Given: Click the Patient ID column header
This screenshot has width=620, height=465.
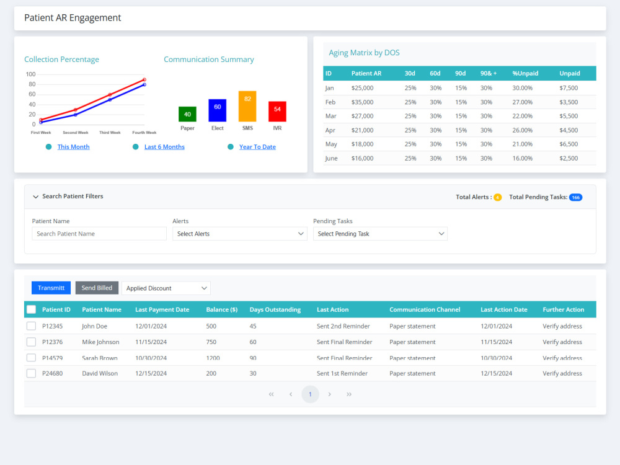Looking at the screenshot, I should pos(56,309).
